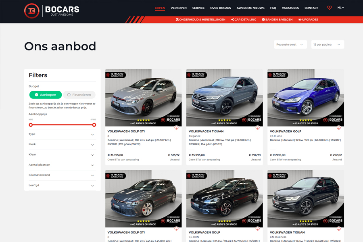Click the € 31.995,00 price
This screenshot has height=242, width=363.
click(115, 155)
